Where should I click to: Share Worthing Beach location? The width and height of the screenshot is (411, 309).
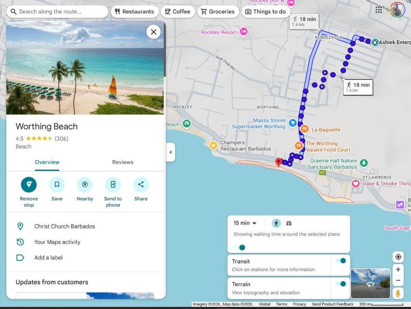pos(141,185)
